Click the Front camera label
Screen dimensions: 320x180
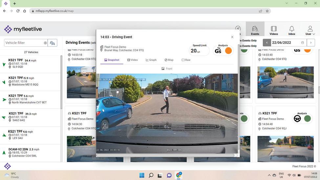[x=167, y=69]
